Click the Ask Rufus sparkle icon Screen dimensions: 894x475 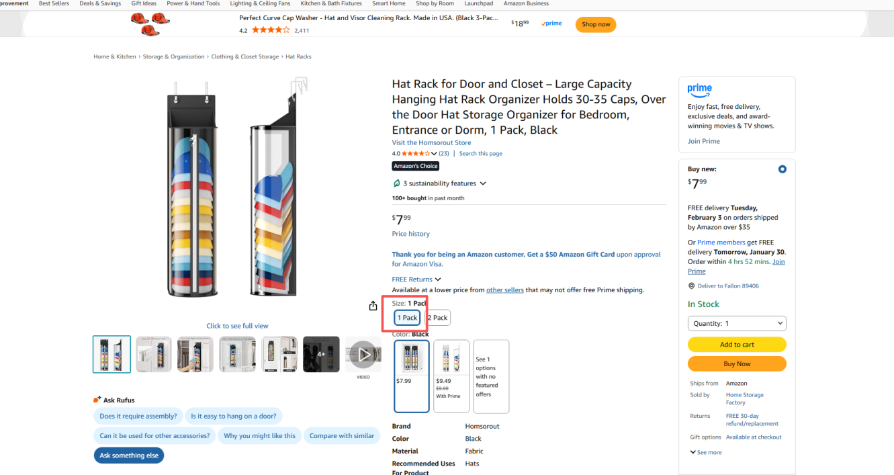97,400
